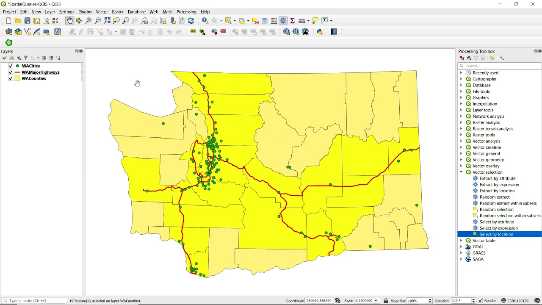
Task: Open the select features tool dropdown arrow
Action: tap(234, 20)
